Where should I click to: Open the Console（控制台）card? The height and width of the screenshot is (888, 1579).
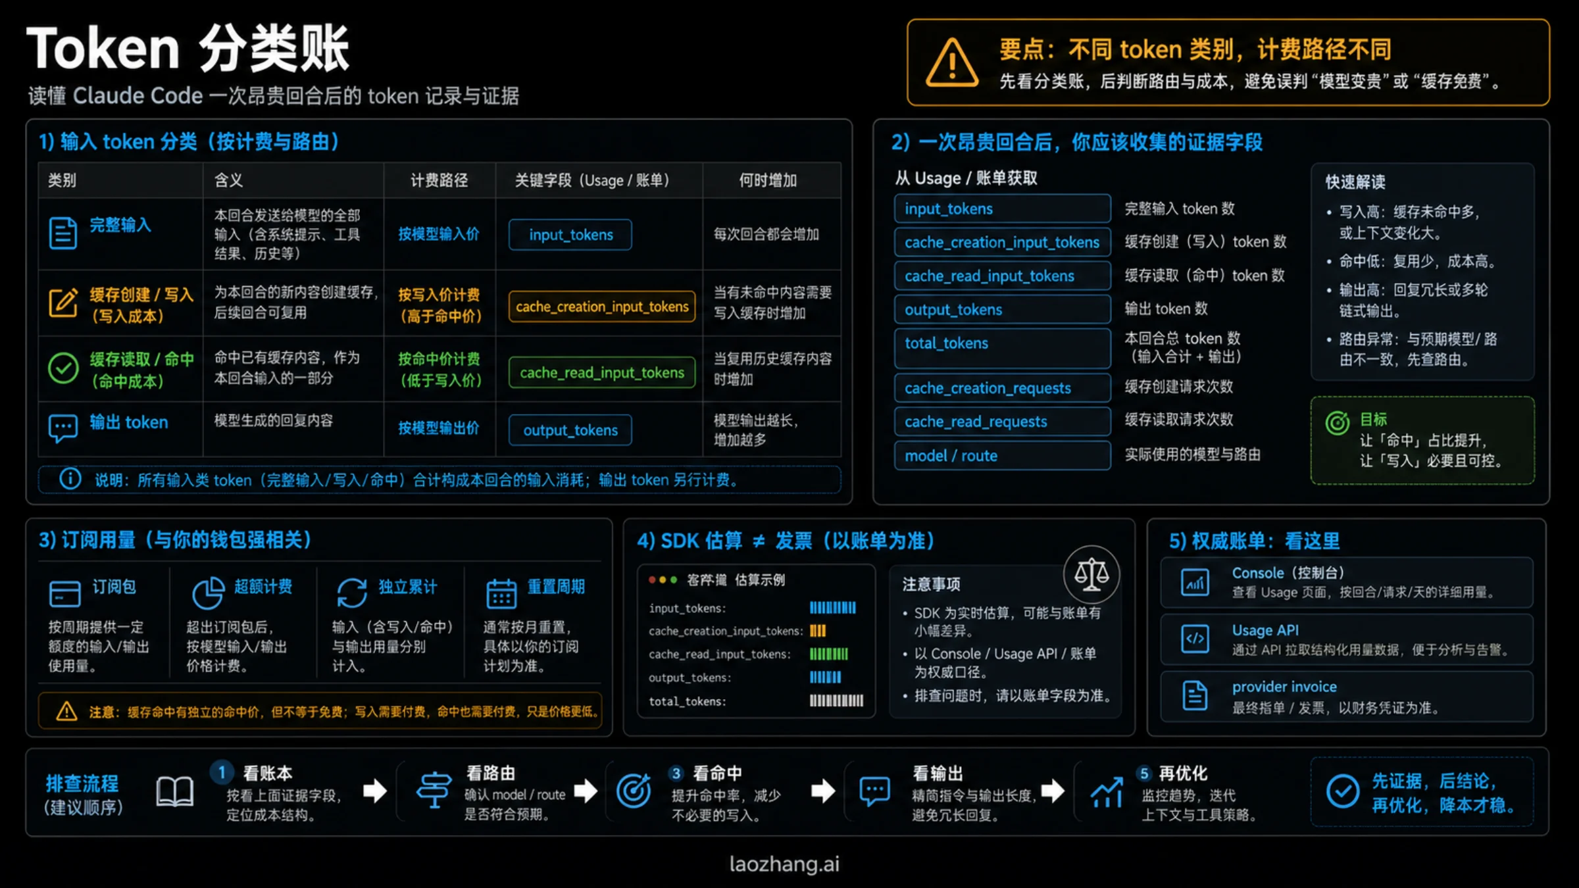click(x=1347, y=582)
